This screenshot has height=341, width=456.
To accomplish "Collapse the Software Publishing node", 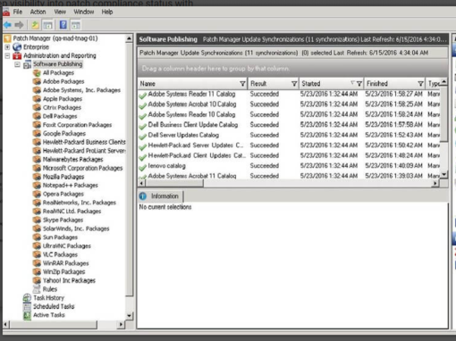I will (17, 64).
